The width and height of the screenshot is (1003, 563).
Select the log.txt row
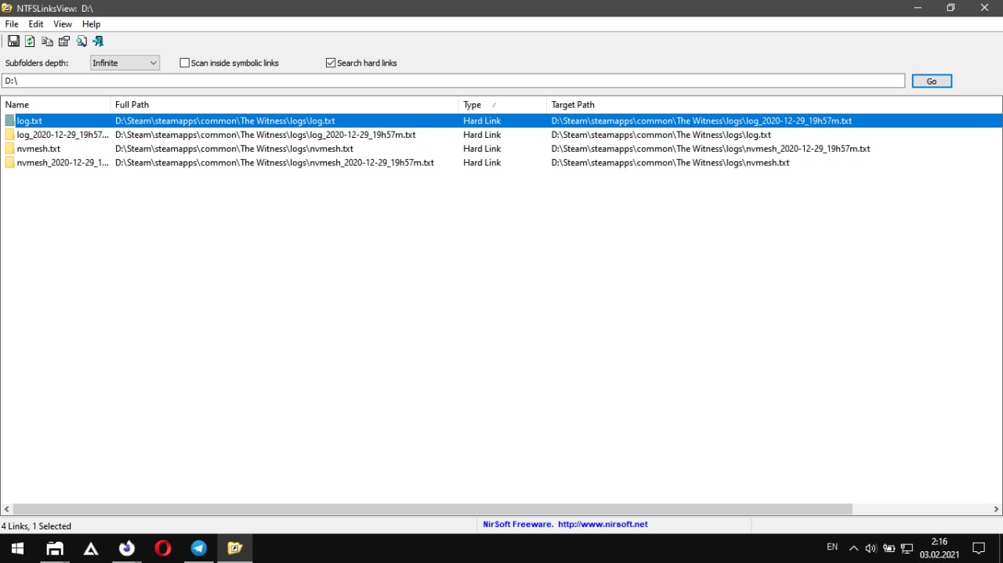(501, 121)
